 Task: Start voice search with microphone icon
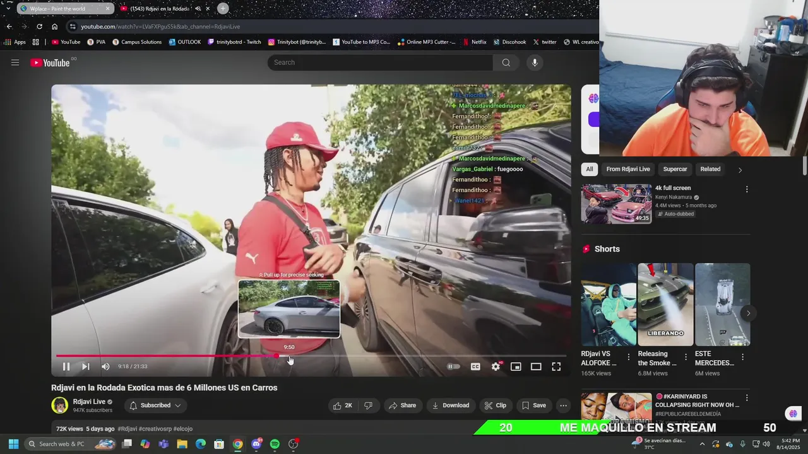pyautogui.click(x=535, y=62)
